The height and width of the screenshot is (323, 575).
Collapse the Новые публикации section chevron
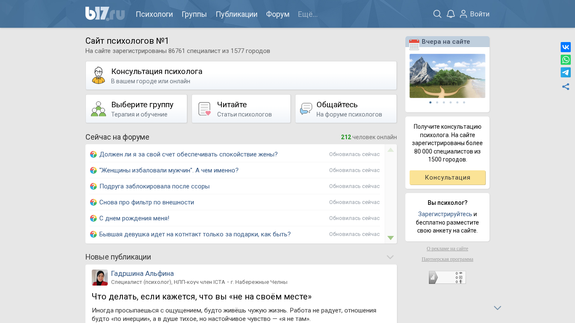390,257
